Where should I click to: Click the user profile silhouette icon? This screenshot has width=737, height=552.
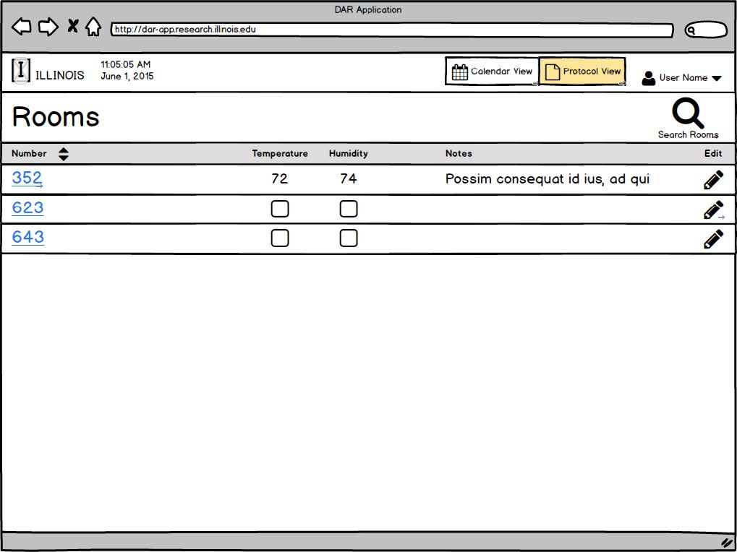(649, 78)
